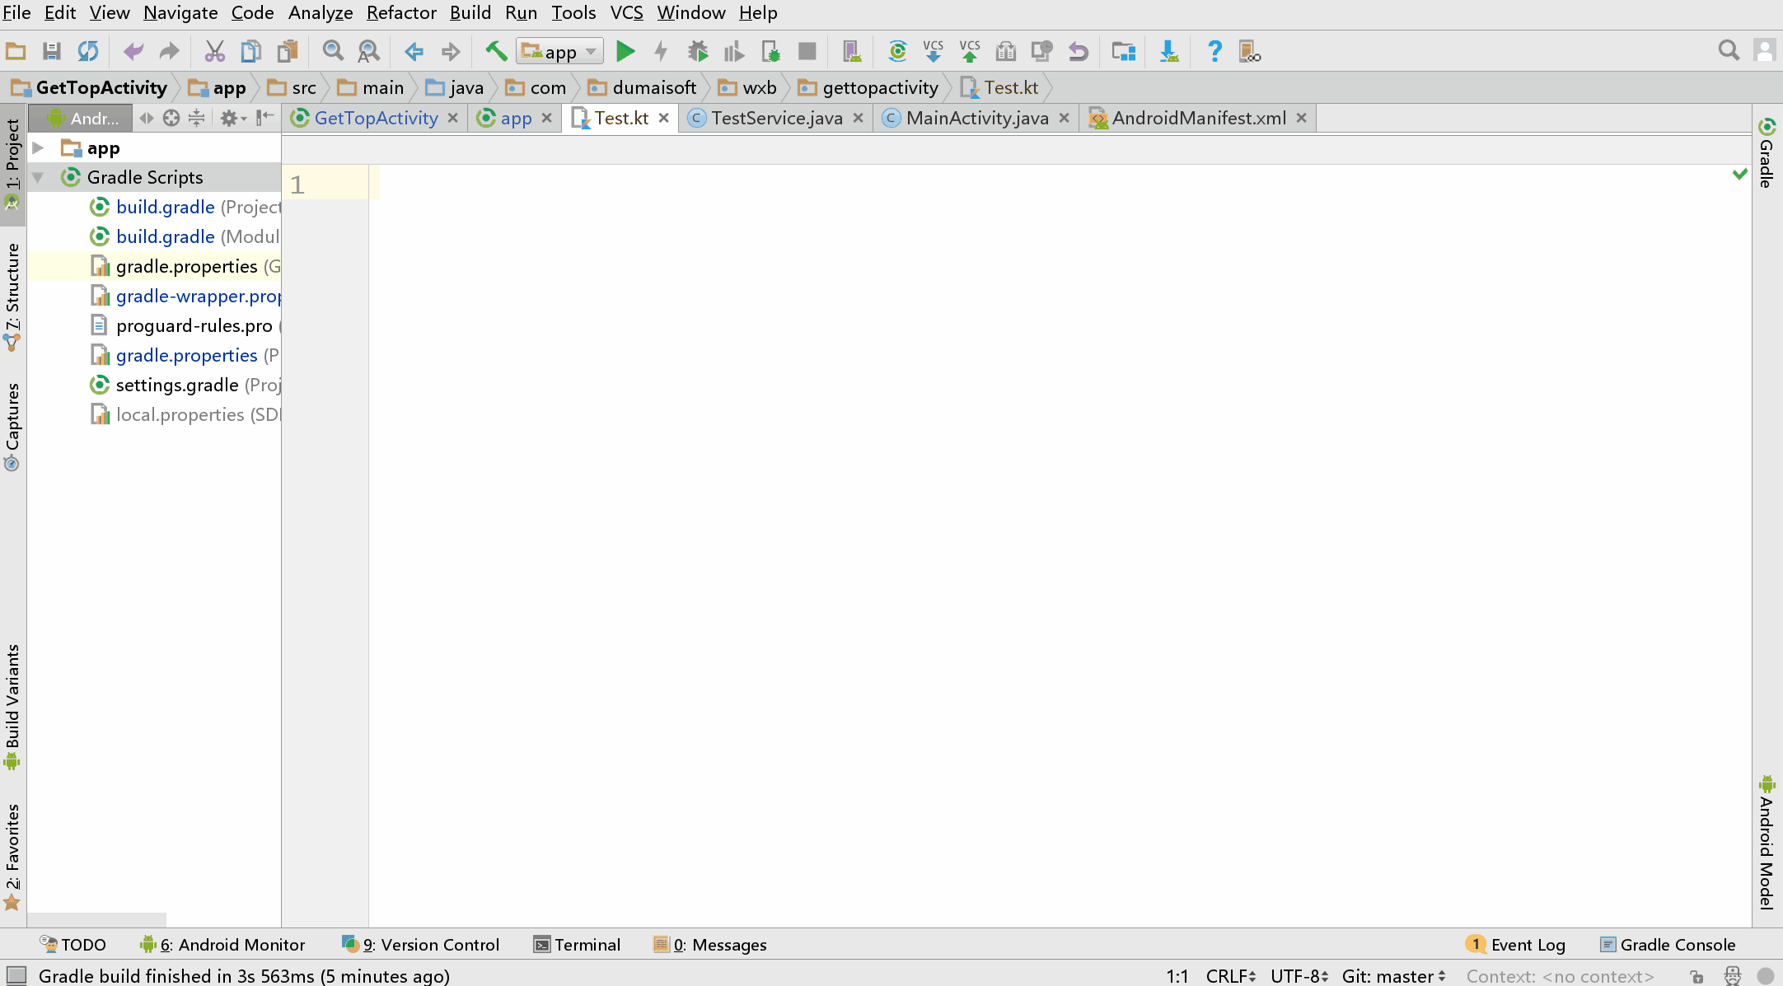
Task: Click the Scroll from Source crosshair icon
Action: pyautogui.click(x=171, y=119)
